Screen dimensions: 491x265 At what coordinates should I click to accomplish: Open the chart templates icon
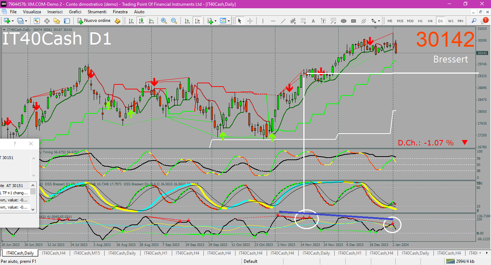(223, 21)
